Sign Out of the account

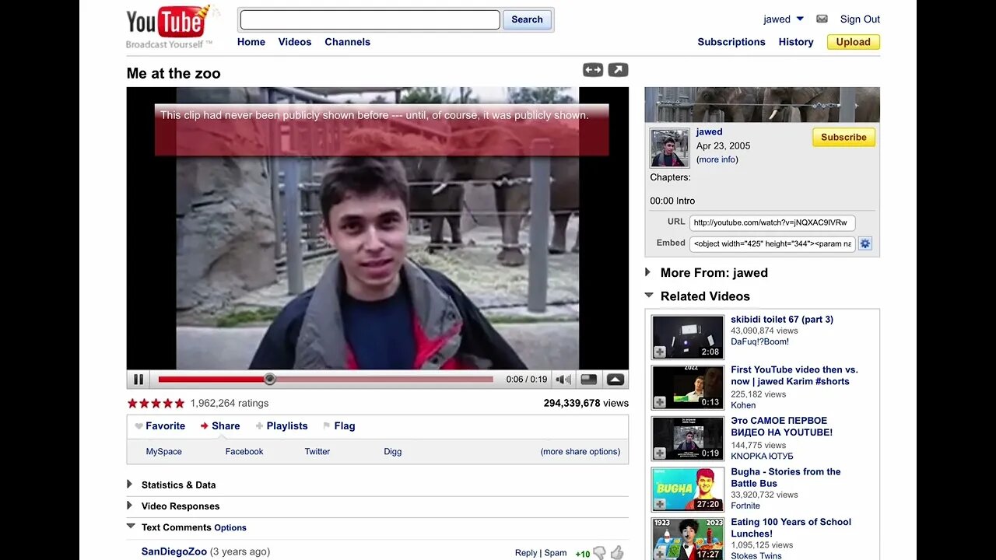[x=860, y=19]
